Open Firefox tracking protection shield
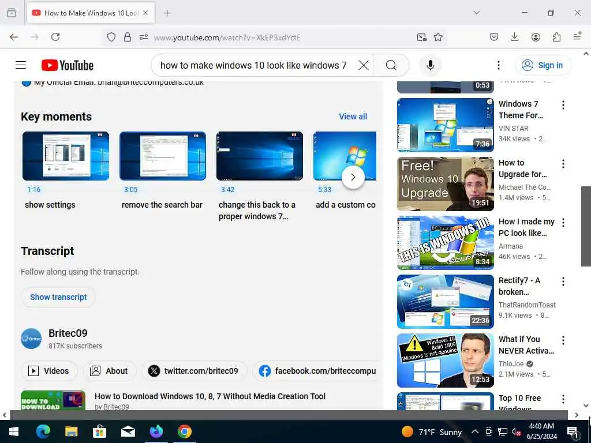The width and height of the screenshot is (591, 443). click(111, 37)
